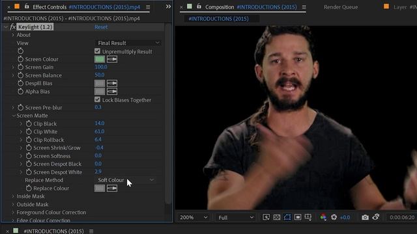Open the 200% magnification dropdown
The image size is (417, 234).
[x=194, y=217]
